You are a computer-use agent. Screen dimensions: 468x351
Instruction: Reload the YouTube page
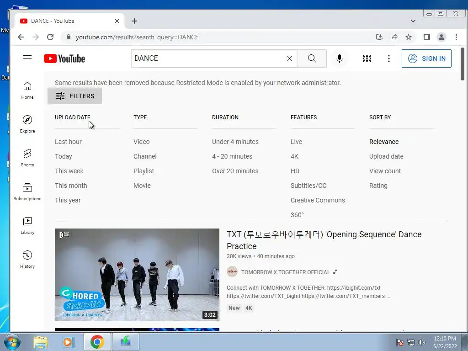click(x=50, y=37)
